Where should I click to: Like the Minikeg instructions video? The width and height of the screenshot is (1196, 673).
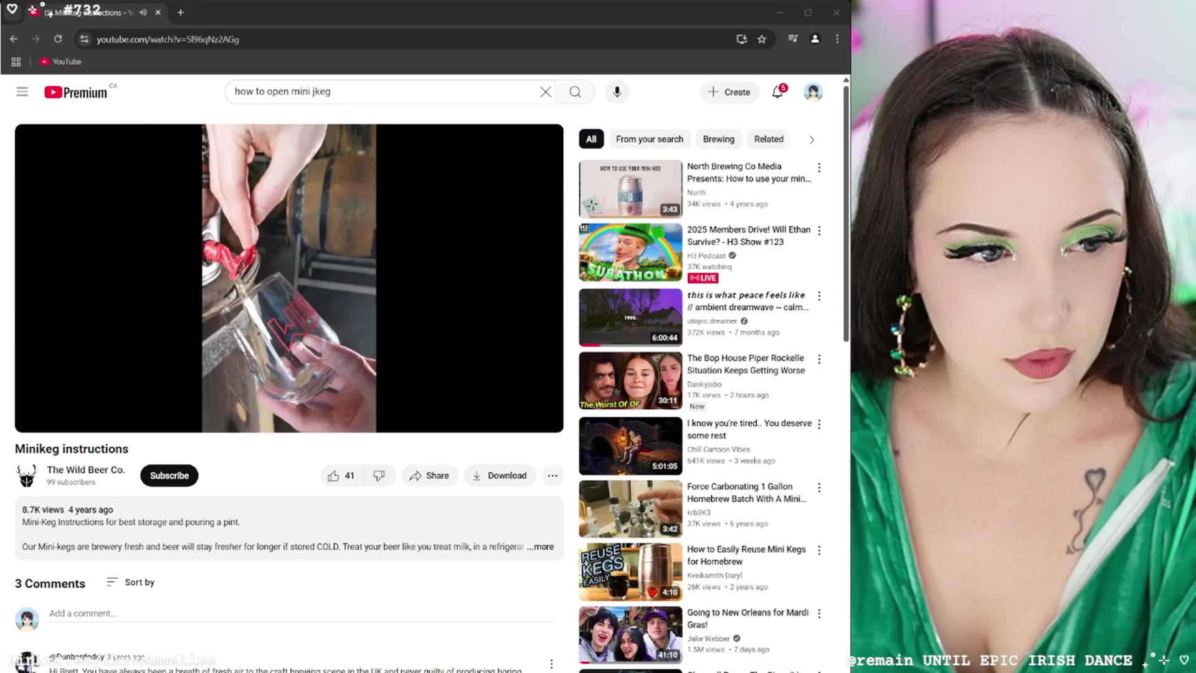[x=341, y=475]
